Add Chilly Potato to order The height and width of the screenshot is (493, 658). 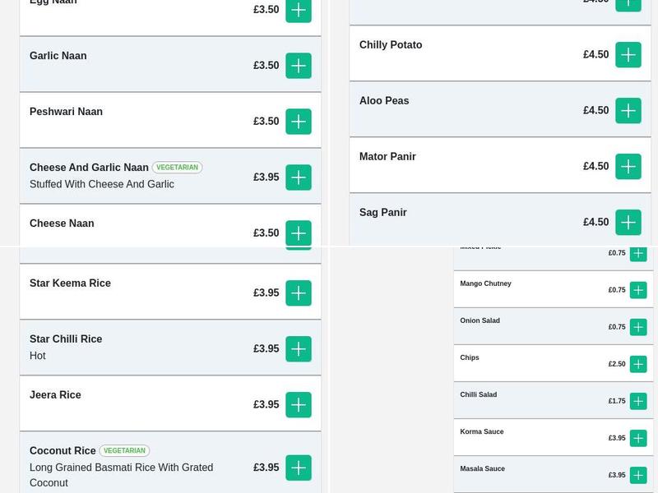coord(628,55)
